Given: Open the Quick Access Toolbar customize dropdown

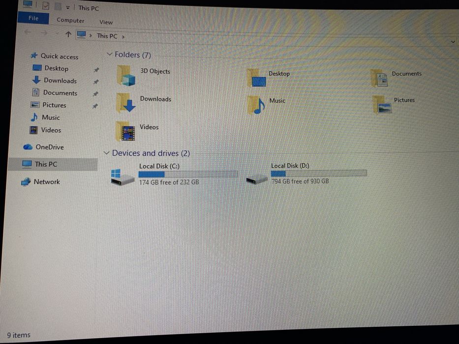Looking at the screenshot, I should [67, 7].
